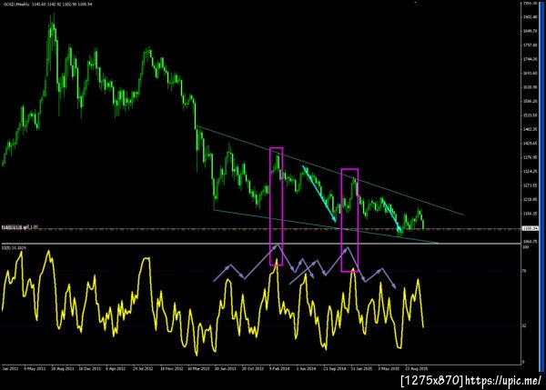Click the 1324.25 price axis label
The width and height of the screenshot is (546, 390).
point(530,171)
